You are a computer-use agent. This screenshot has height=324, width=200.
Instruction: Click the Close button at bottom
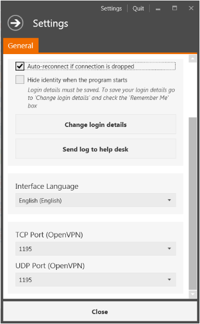click(100, 311)
